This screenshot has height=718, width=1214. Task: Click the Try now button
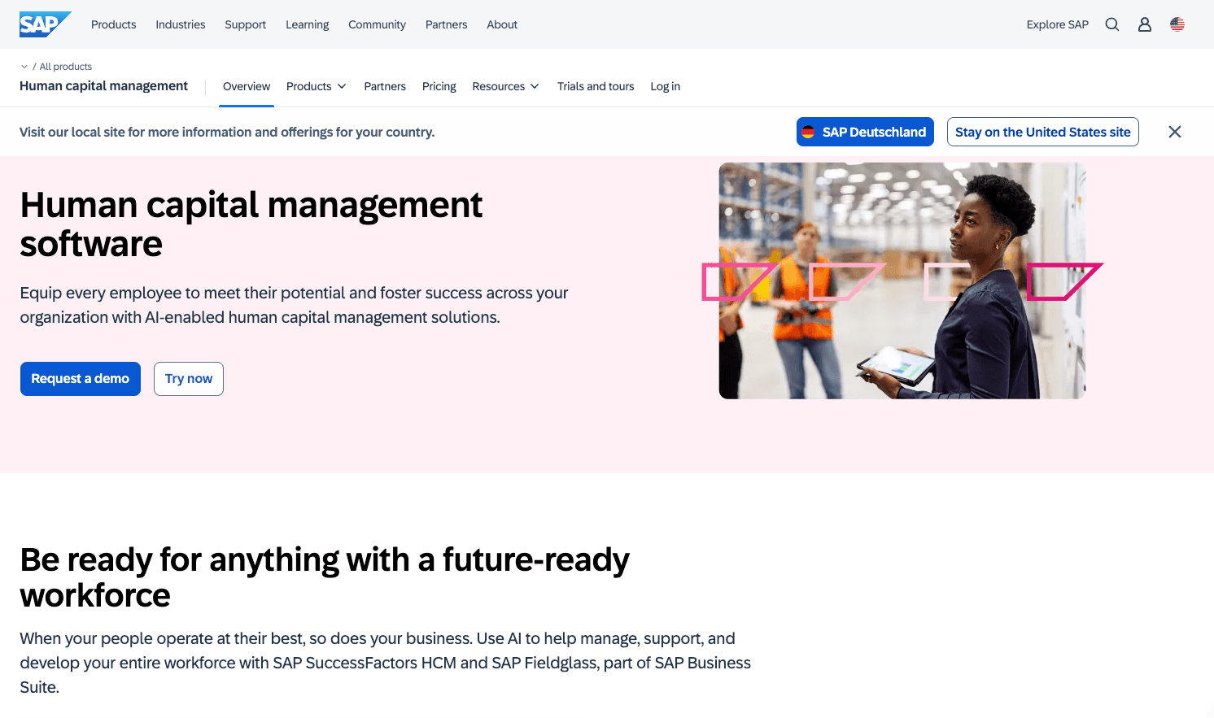coord(188,379)
